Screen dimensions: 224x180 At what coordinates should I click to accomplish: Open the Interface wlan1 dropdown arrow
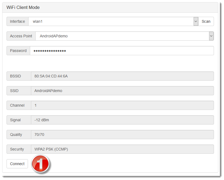196,21
